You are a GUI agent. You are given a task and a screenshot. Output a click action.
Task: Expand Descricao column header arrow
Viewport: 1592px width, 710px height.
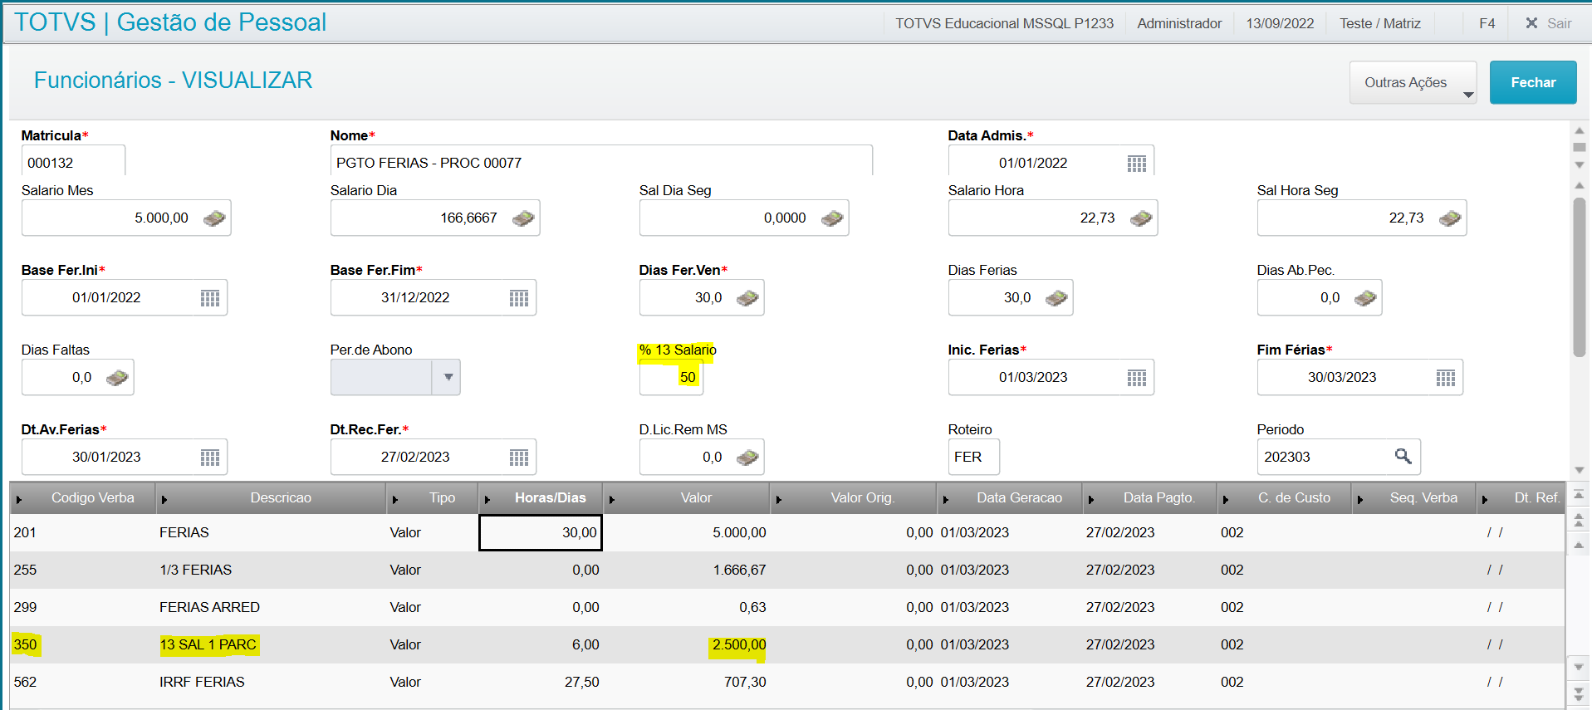pos(164,499)
